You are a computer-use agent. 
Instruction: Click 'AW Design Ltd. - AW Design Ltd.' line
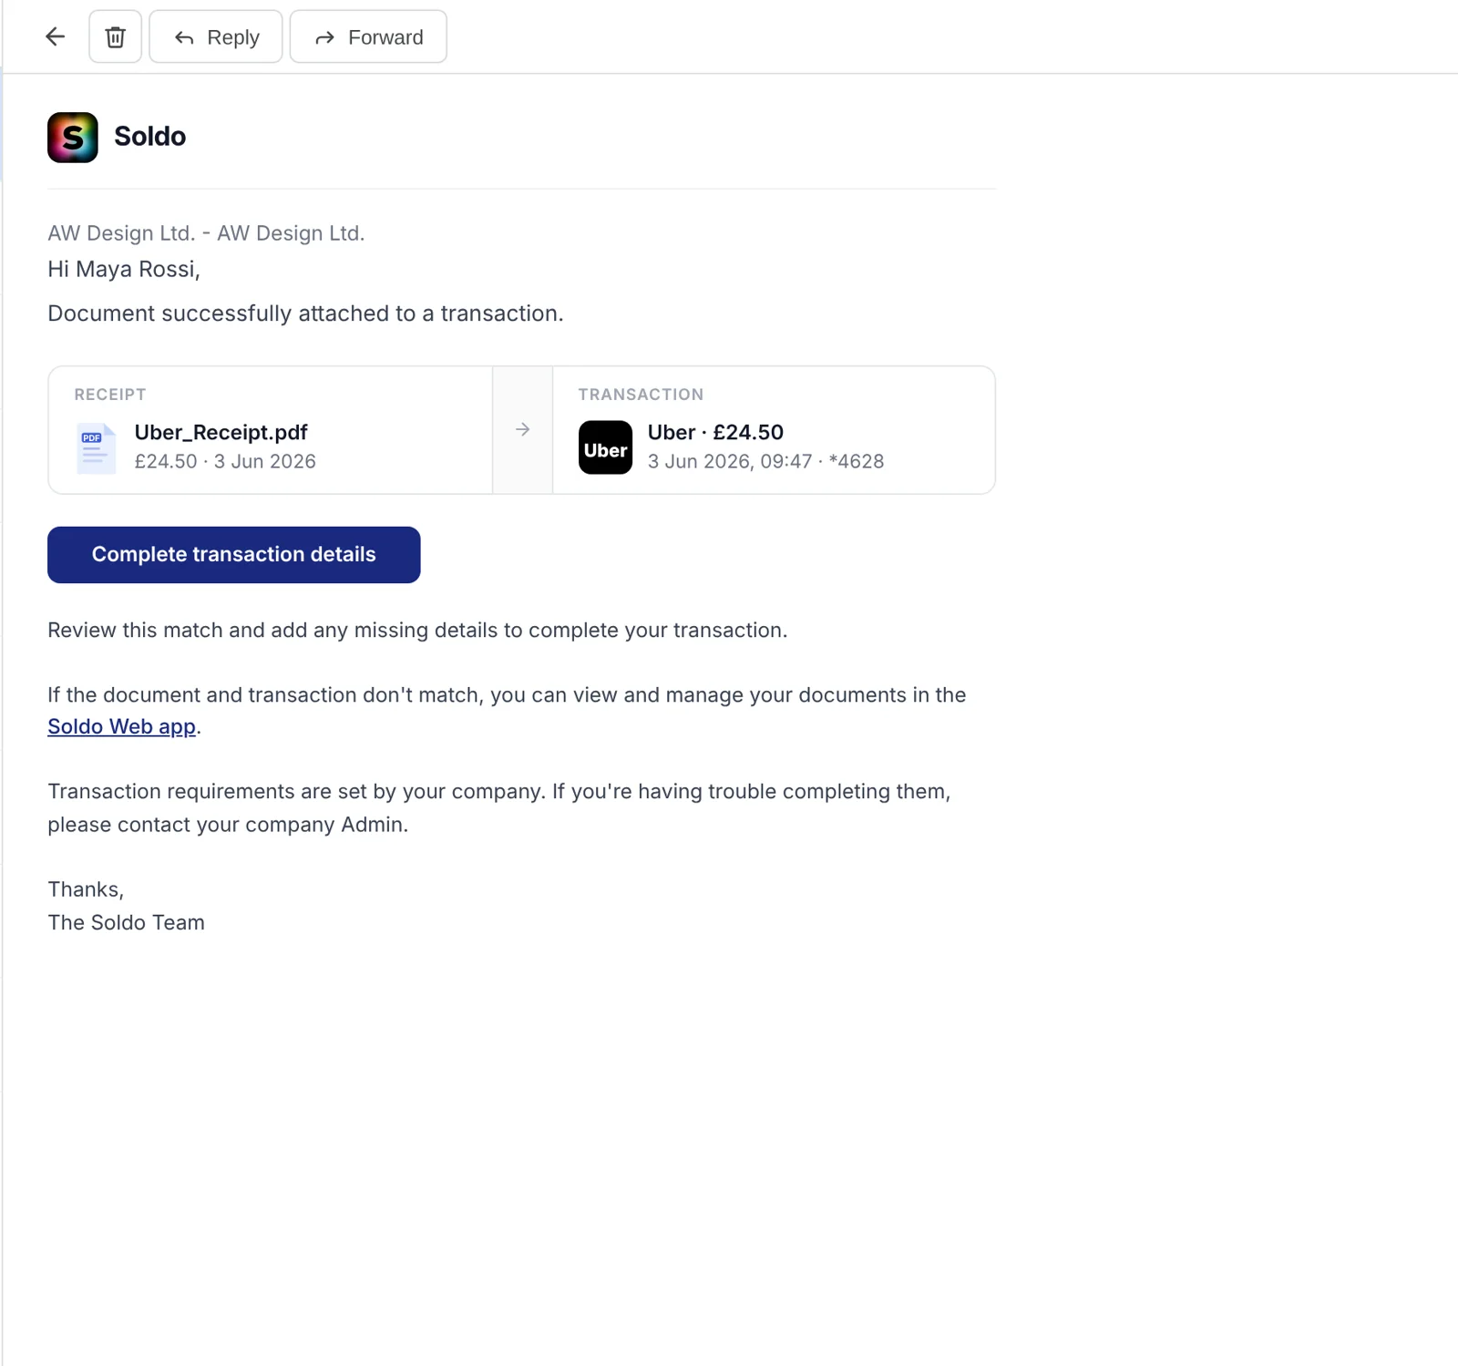pos(206,233)
